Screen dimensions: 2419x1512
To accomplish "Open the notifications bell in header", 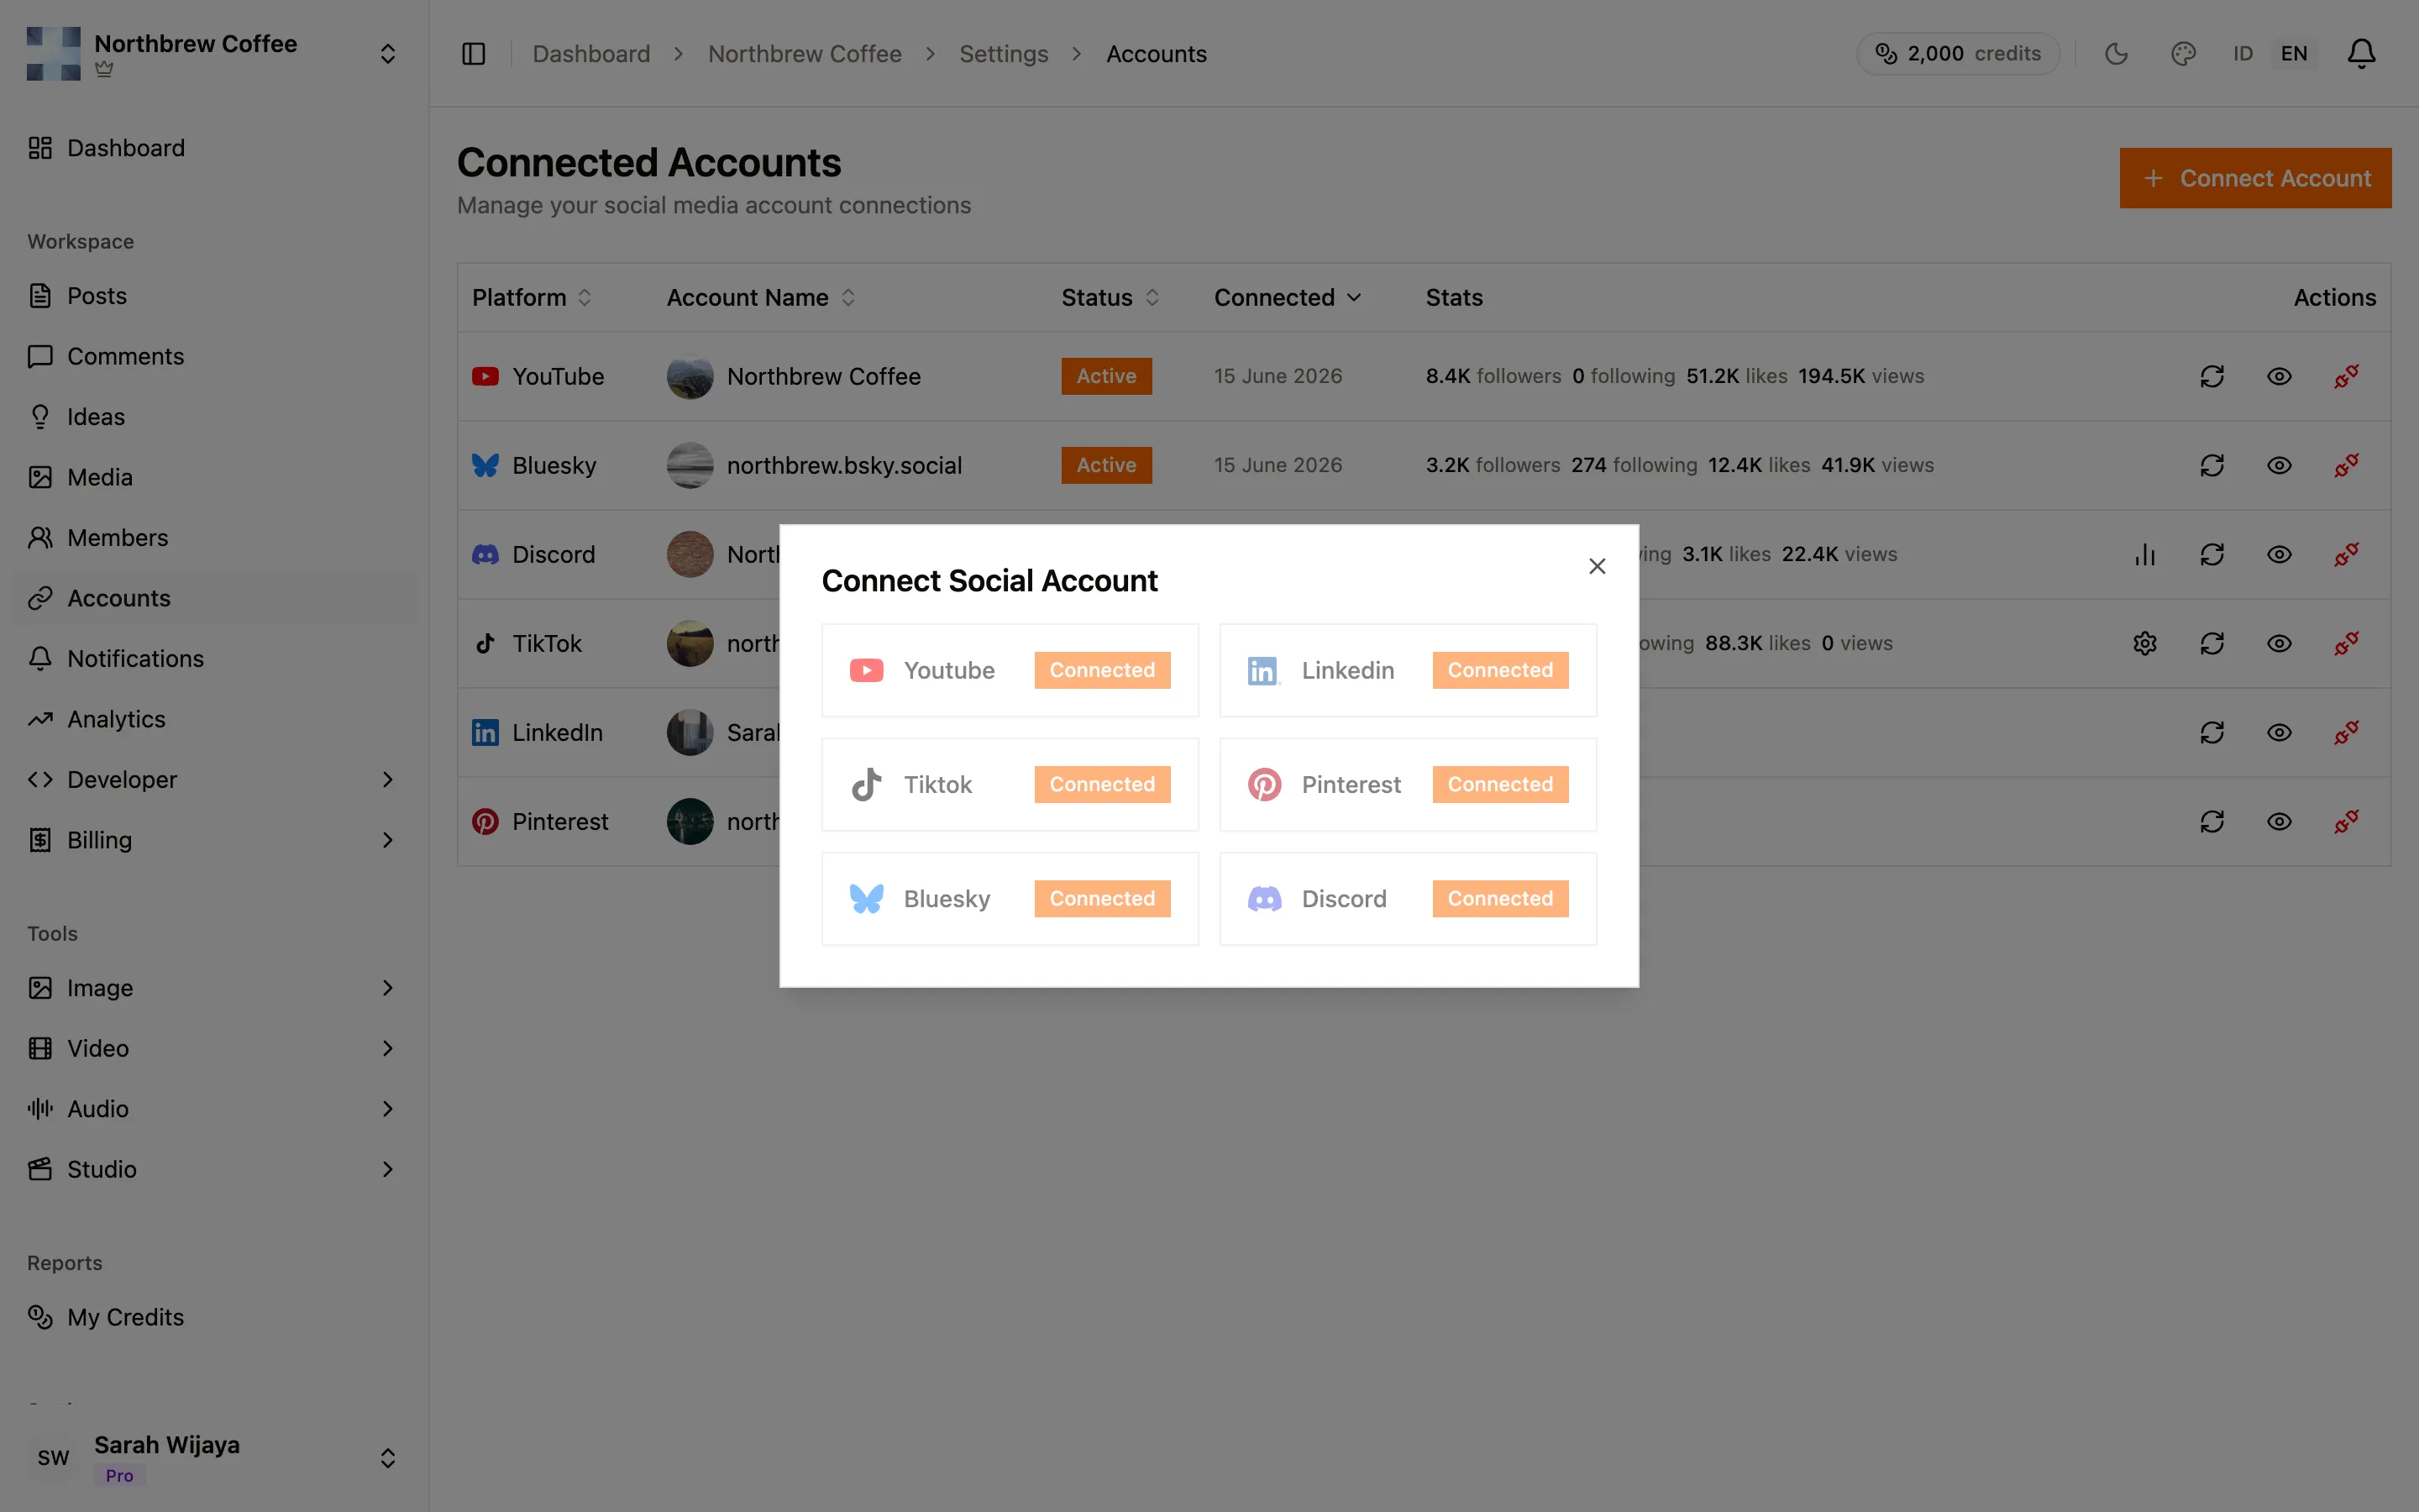I will (x=2361, y=54).
